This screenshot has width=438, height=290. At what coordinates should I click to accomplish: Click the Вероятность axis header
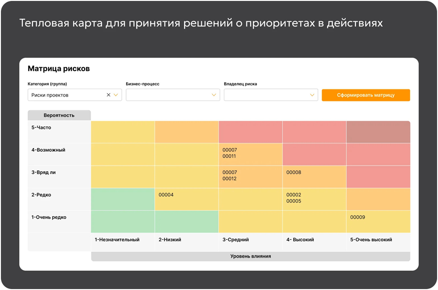[x=59, y=115]
